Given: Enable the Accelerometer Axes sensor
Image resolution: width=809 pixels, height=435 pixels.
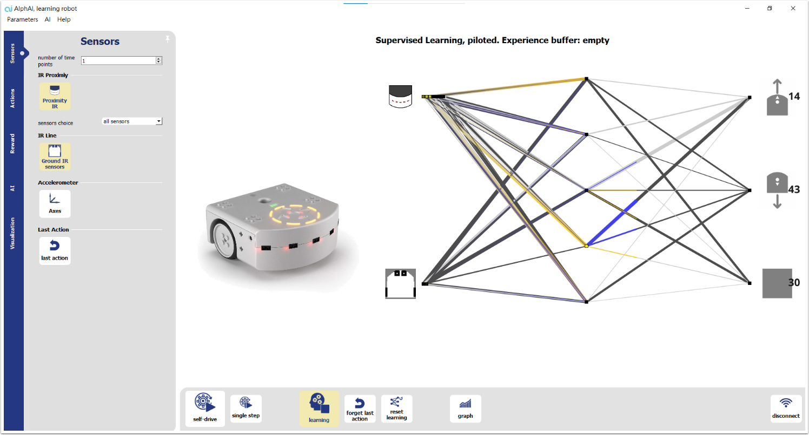Looking at the screenshot, I should click(55, 203).
